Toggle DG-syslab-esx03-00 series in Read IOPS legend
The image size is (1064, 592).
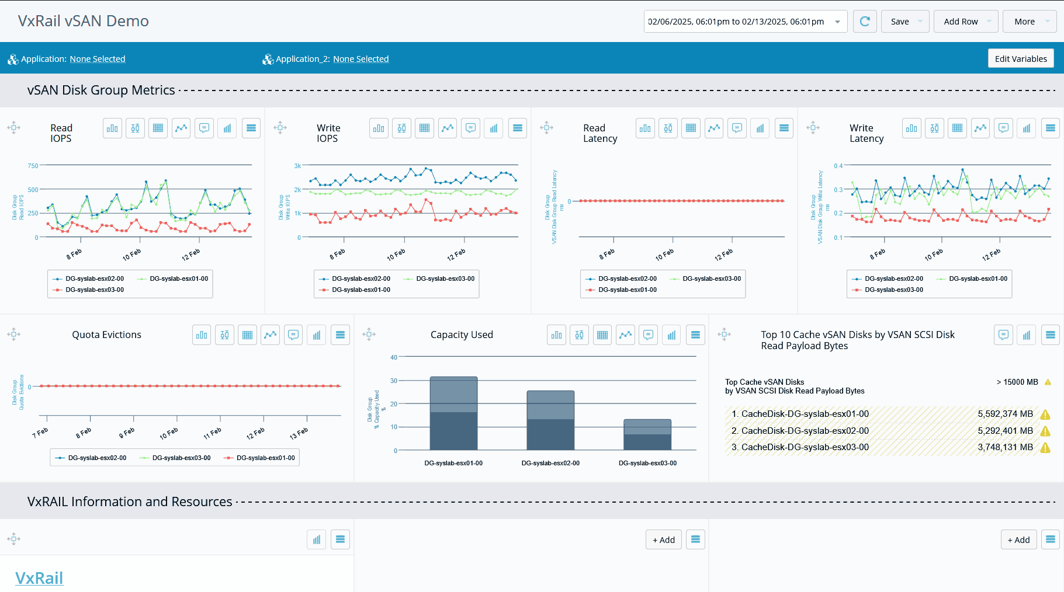coord(88,290)
